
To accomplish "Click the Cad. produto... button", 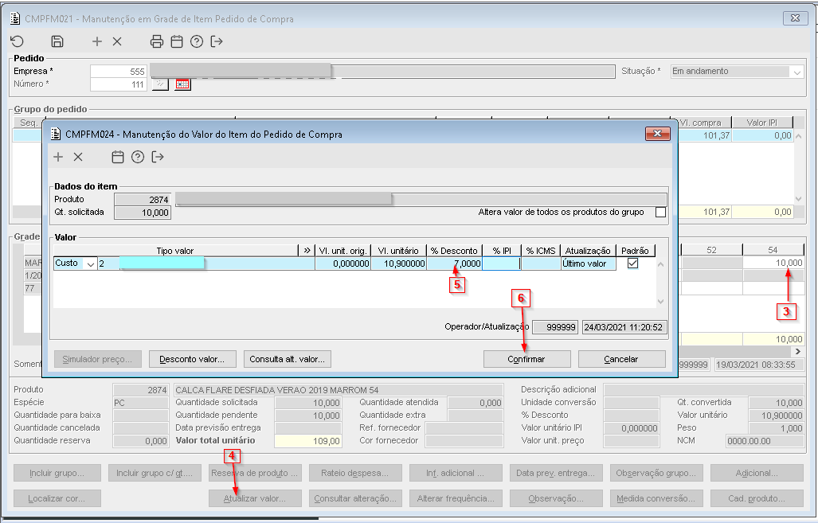I will (x=757, y=498).
